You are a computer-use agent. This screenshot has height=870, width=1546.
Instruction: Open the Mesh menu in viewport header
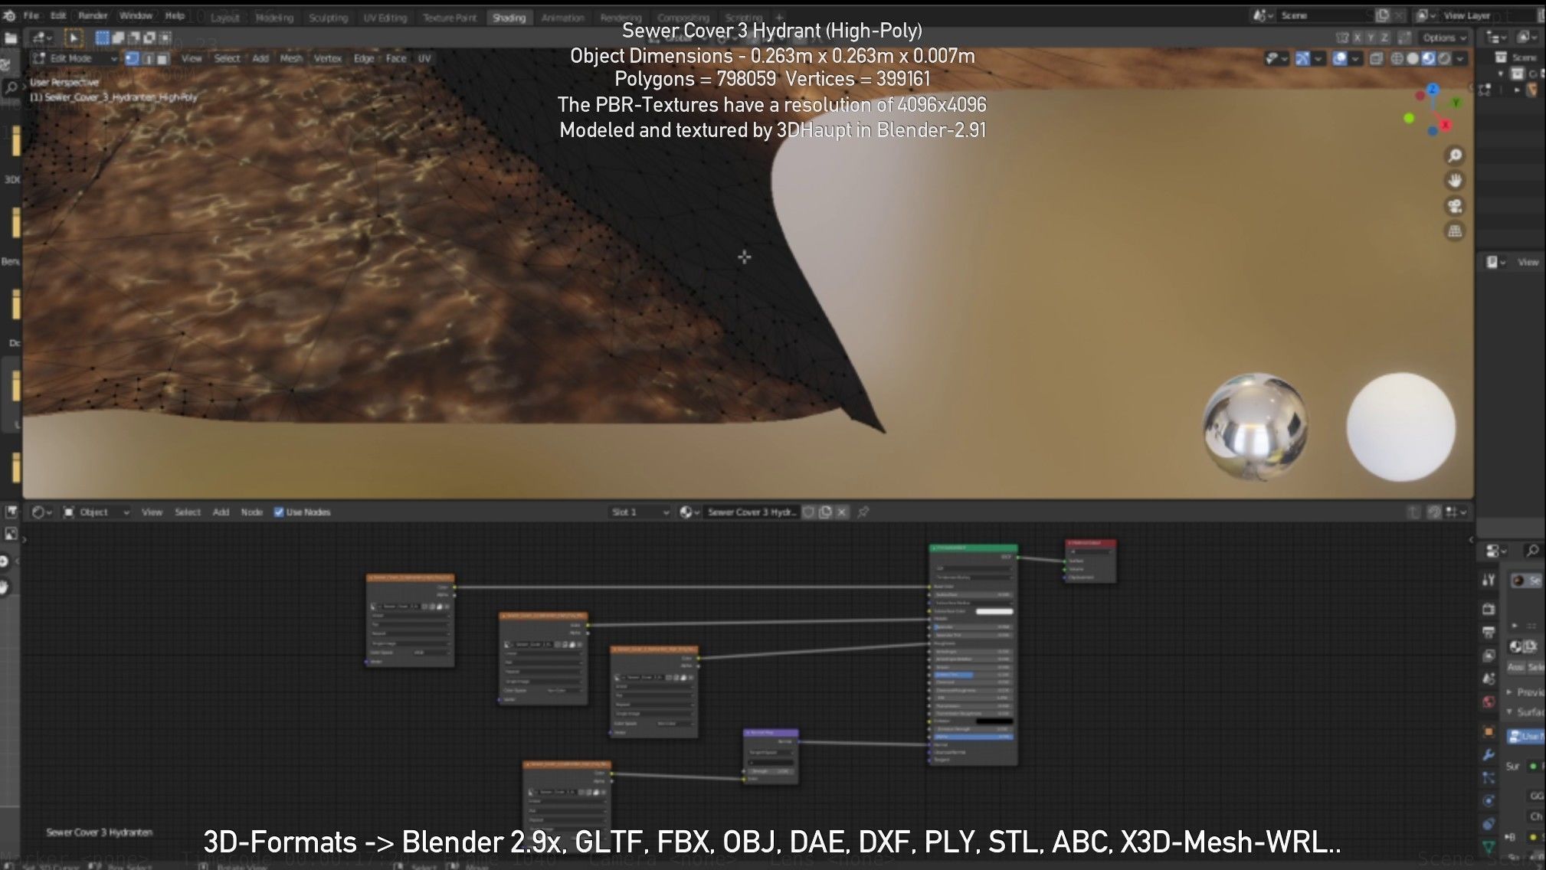[x=290, y=59]
